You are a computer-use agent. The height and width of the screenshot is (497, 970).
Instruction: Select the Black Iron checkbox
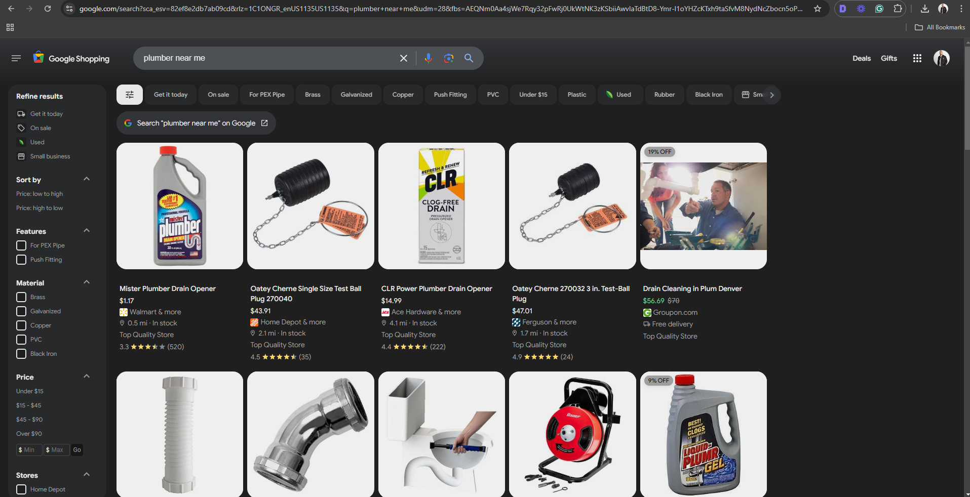tap(21, 354)
